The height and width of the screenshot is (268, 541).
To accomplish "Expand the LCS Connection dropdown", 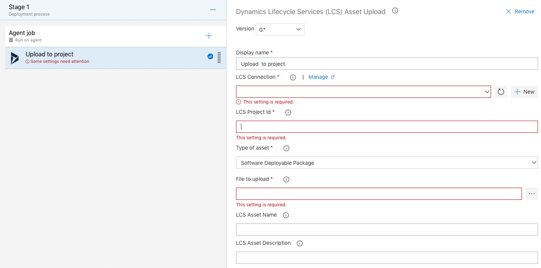I will [x=487, y=91].
